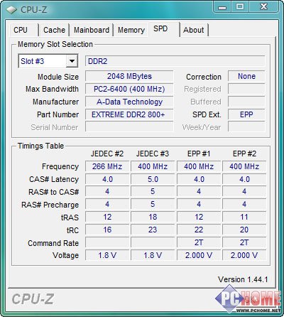
Task: Click the JEDEC #2 column header
Action: pos(107,154)
